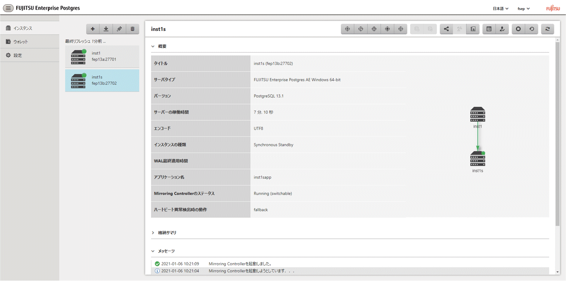Click the value 'inst1s (fep13b:27702)'

(273, 64)
